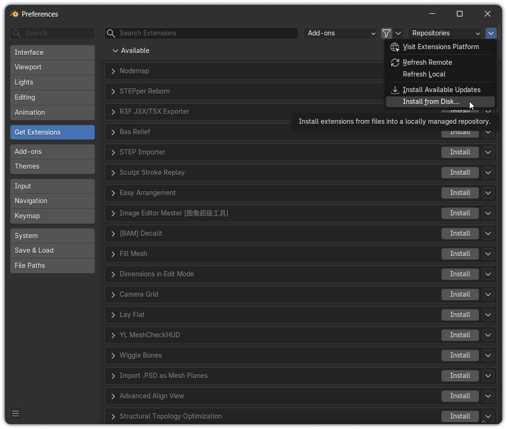The width and height of the screenshot is (507, 429).
Task: Collapse the Available section
Action: click(x=115, y=51)
